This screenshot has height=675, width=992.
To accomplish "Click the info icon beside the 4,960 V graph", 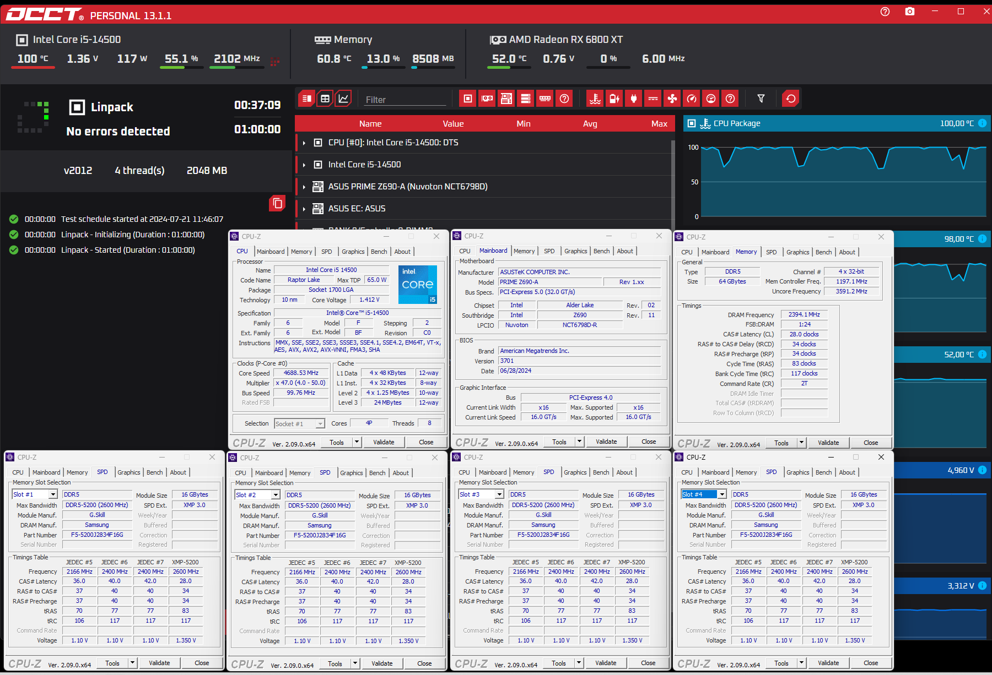I will pyautogui.click(x=982, y=470).
